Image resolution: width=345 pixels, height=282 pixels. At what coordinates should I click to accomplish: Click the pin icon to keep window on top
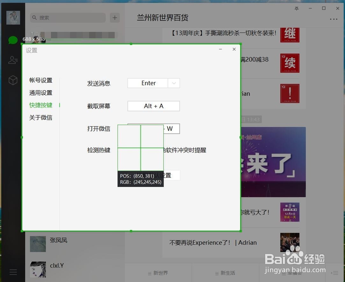pyautogui.click(x=296, y=9)
